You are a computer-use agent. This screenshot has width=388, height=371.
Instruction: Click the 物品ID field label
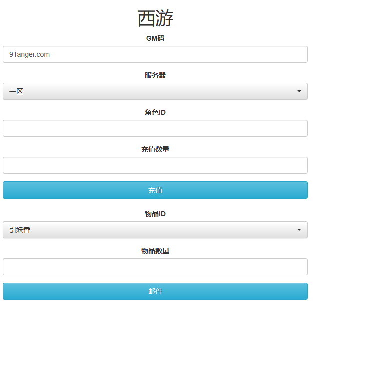pos(155,214)
